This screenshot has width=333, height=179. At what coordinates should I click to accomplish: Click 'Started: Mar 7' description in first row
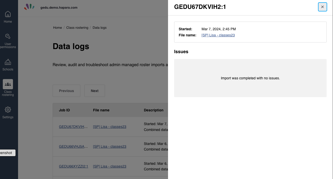click(156, 124)
